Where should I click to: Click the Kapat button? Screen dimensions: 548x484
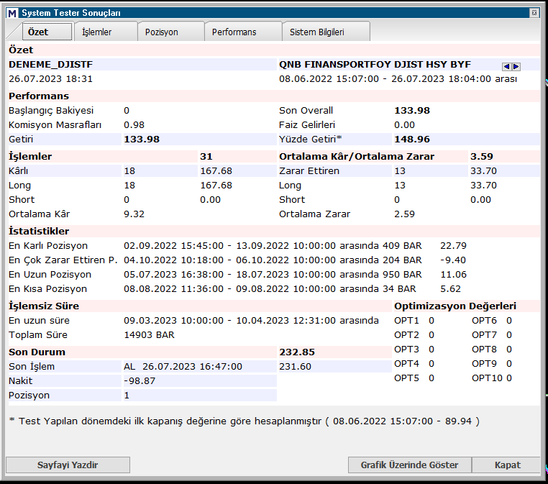507,465
